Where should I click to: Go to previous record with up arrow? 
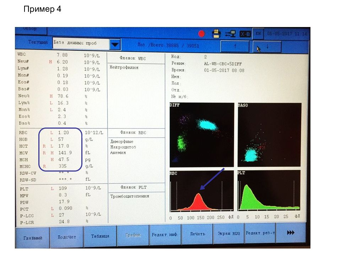(x=235, y=46)
